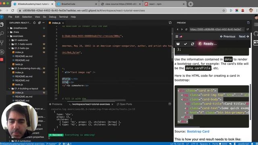Viewport: 258px width, 145px height.
Task: Open the Debug (no-bug) activity icon
Action: click(2, 52)
